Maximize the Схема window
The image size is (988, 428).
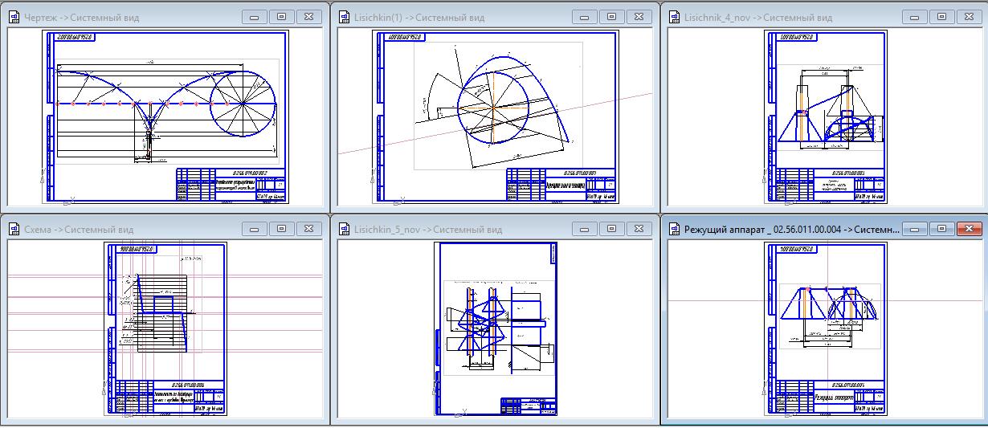pos(282,229)
